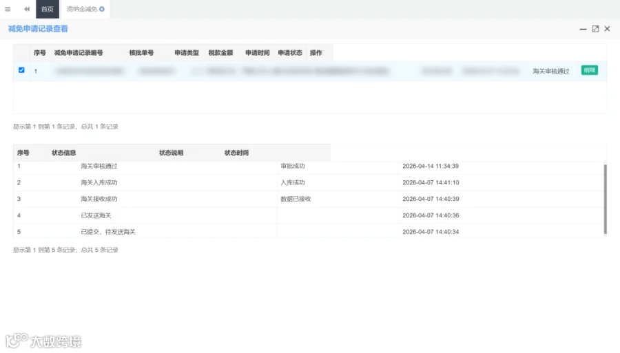Image resolution: width=620 pixels, height=353 pixels.
Task: Click the 操作 column header
Action: click(x=316, y=53)
